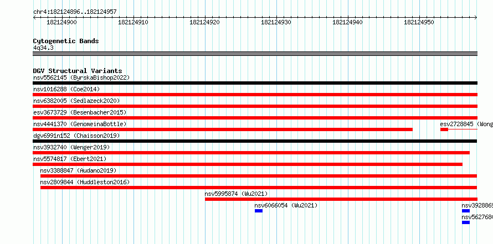493x244 pixels.
Task: Click the esv2728845 variant label
Action: point(466,124)
